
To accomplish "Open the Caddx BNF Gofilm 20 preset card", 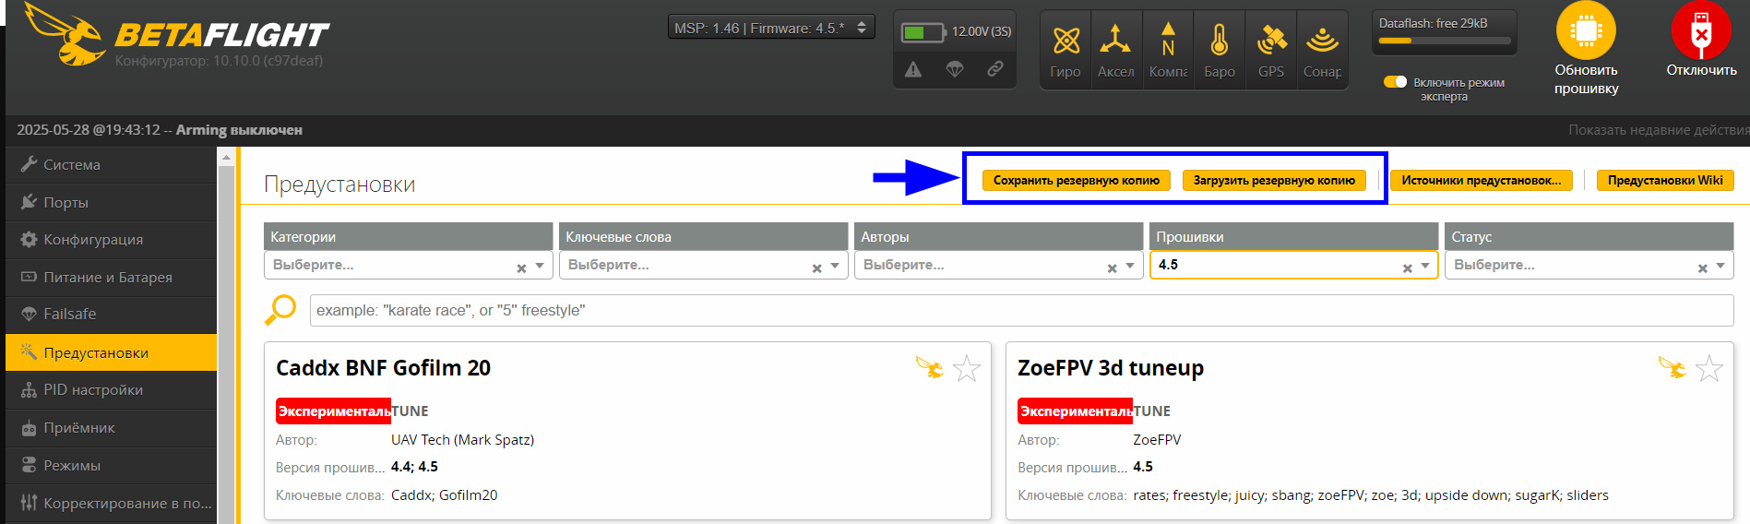I will click(x=627, y=431).
